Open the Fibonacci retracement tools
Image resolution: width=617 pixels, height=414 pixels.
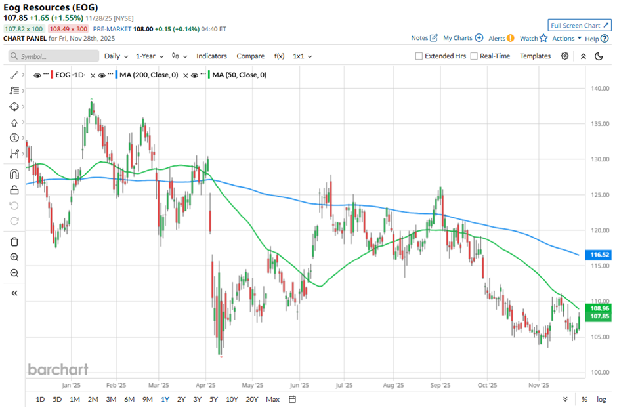pyautogui.click(x=14, y=91)
